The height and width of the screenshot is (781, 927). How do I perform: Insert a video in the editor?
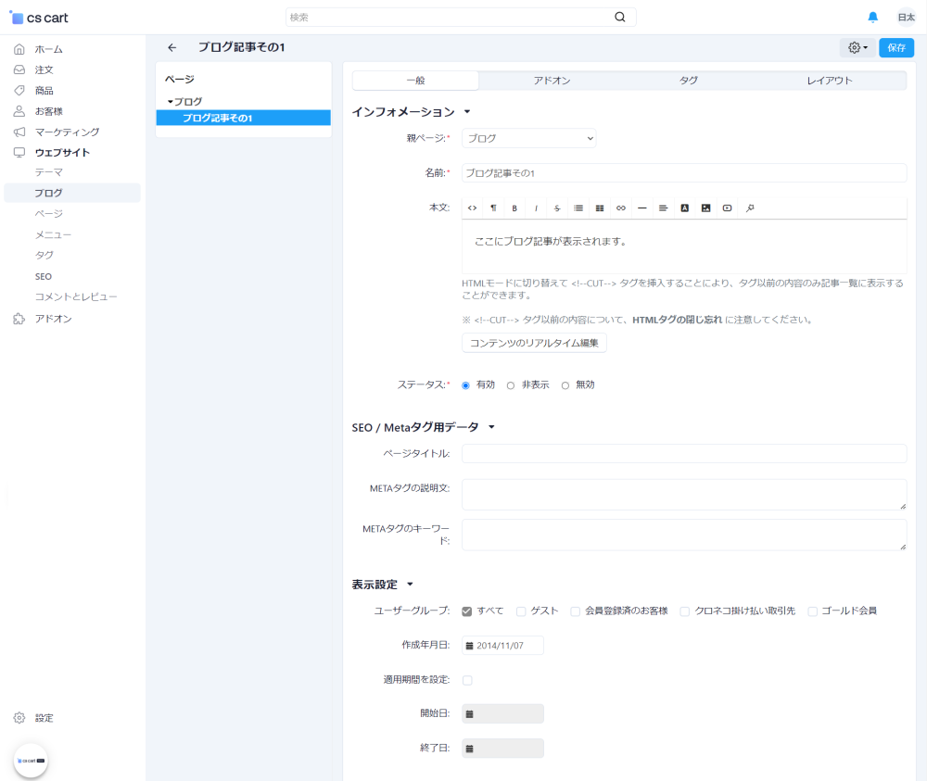[x=727, y=208]
